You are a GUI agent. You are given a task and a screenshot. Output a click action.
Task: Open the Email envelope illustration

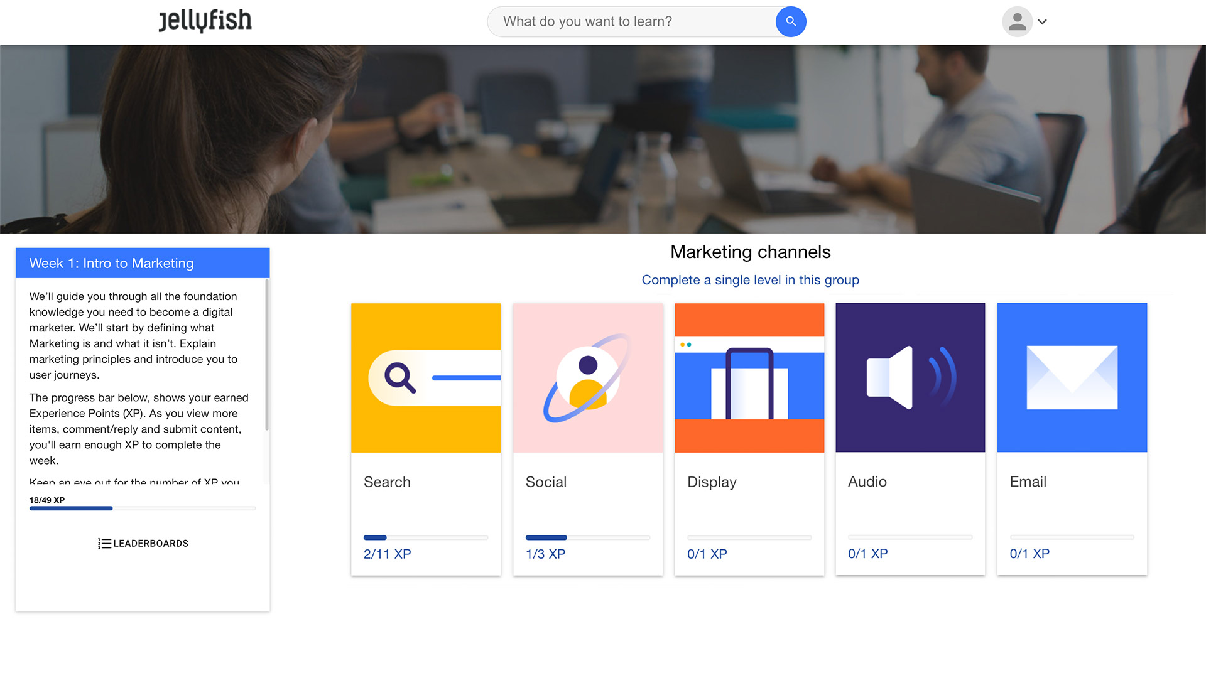[x=1072, y=378]
